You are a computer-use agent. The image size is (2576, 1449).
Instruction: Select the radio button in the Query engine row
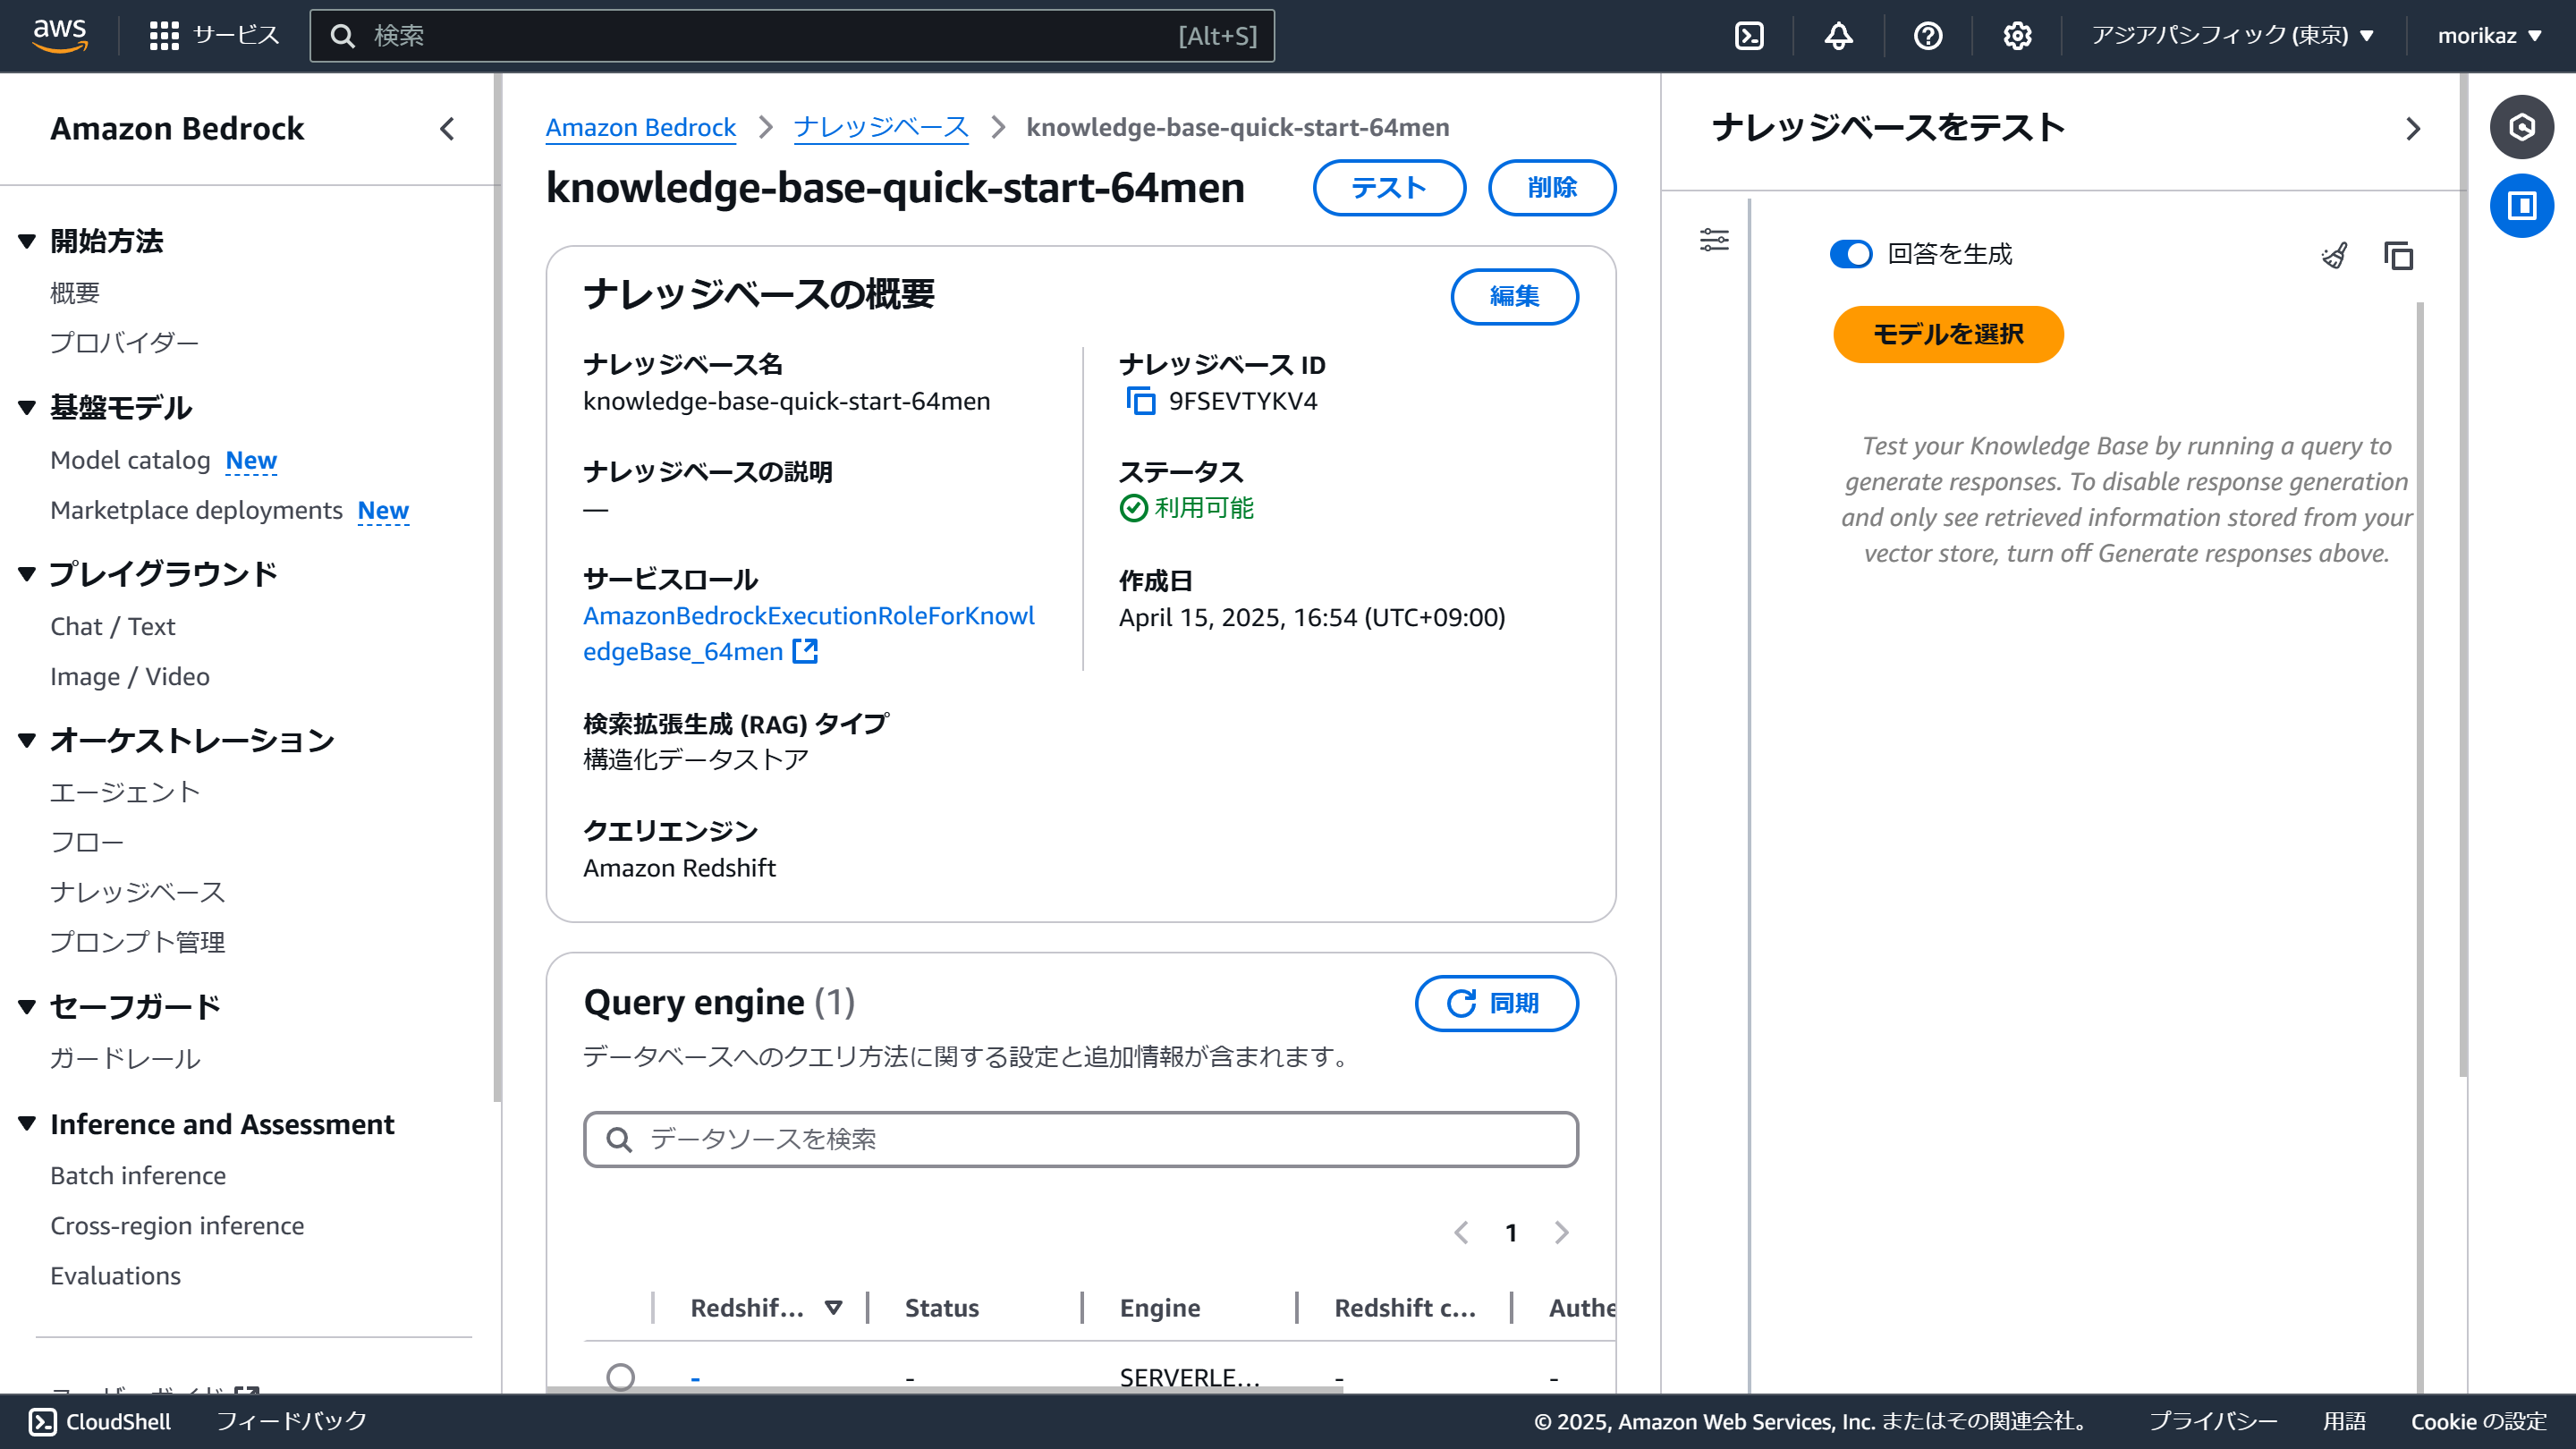click(x=620, y=1377)
